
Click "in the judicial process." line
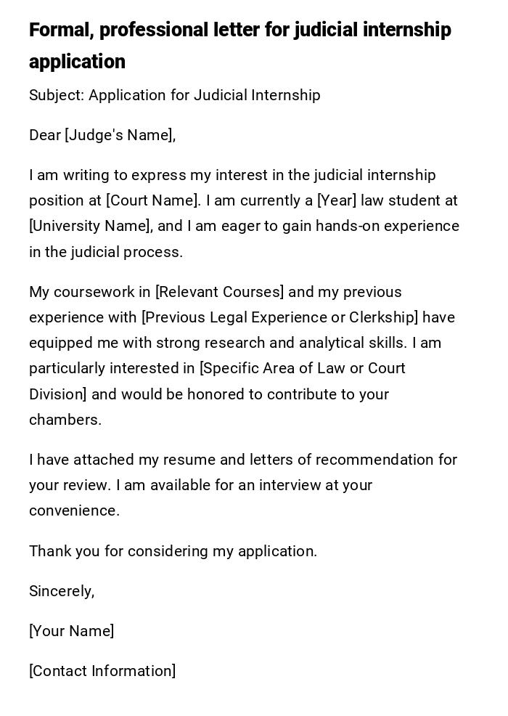point(106,252)
